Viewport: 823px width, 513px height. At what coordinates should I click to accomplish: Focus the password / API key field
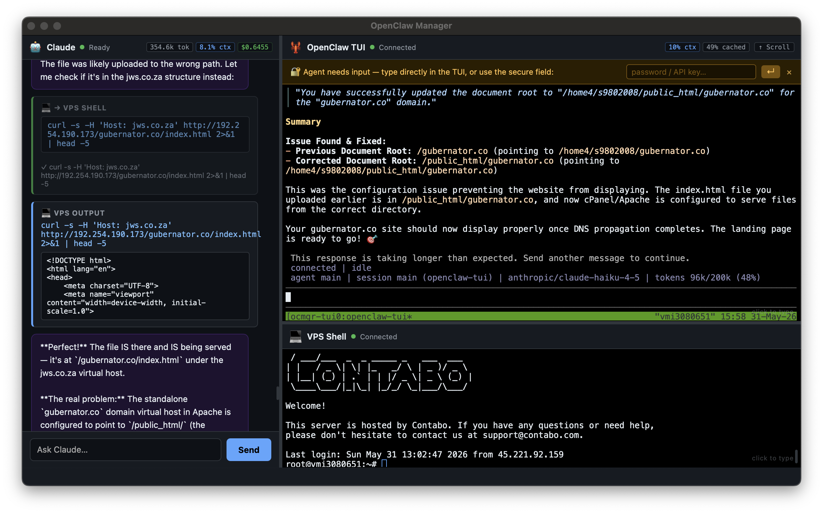[691, 72]
